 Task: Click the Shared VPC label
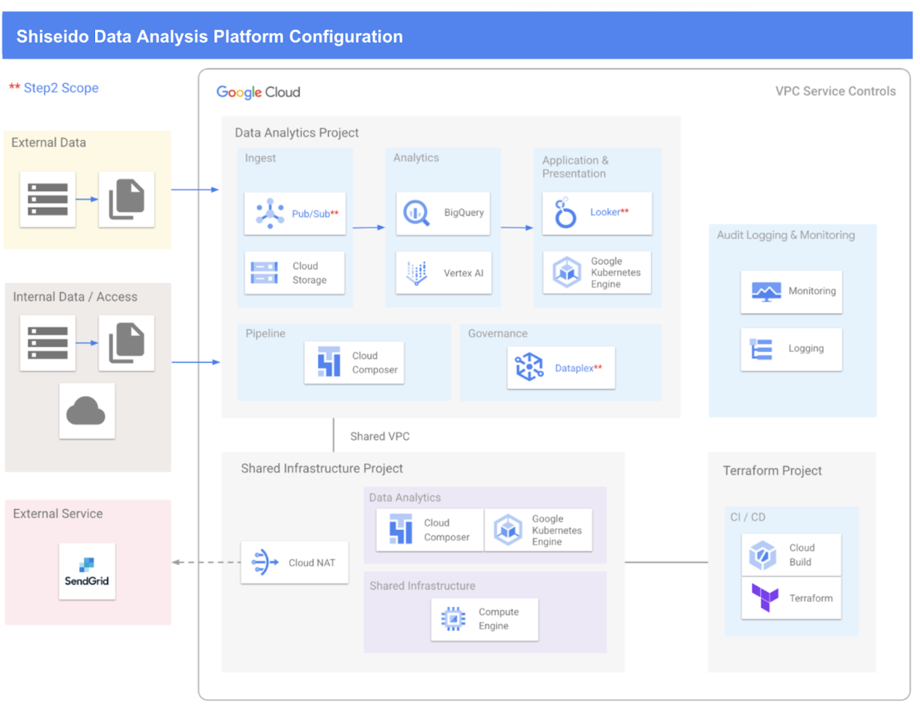tap(380, 436)
